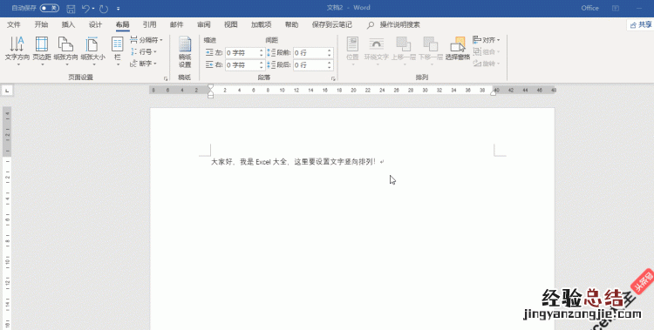Click the Office account label
This screenshot has height=330, width=654.
[x=589, y=8]
